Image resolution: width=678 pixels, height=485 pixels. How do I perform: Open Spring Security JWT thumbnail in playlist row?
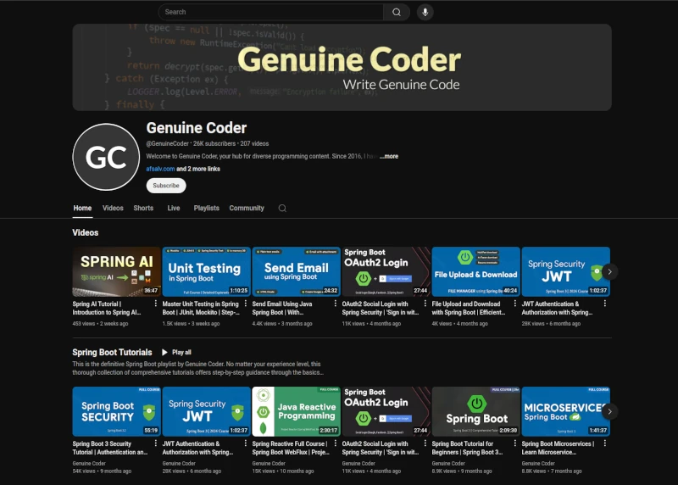pos(206,411)
